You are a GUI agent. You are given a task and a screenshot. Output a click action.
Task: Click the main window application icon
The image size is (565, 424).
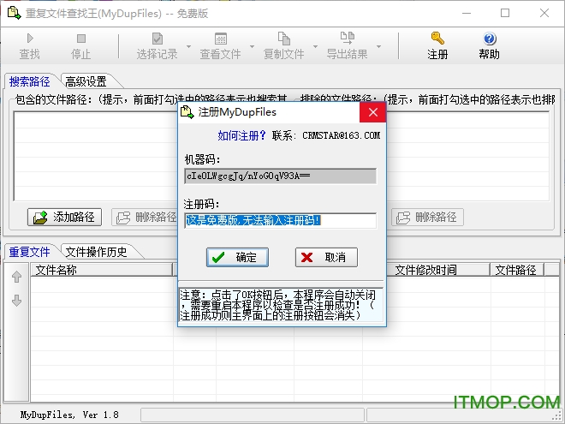click(14, 13)
